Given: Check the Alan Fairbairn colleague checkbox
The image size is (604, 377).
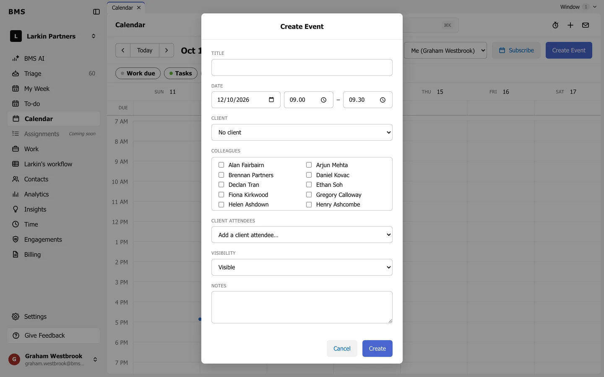Looking at the screenshot, I should coord(221,165).
